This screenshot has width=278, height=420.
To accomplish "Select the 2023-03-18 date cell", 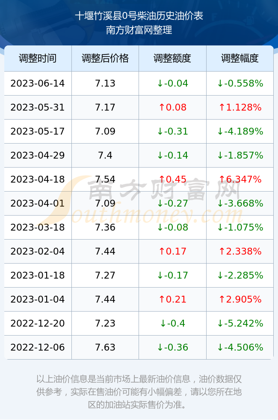I will pos(38,228).
